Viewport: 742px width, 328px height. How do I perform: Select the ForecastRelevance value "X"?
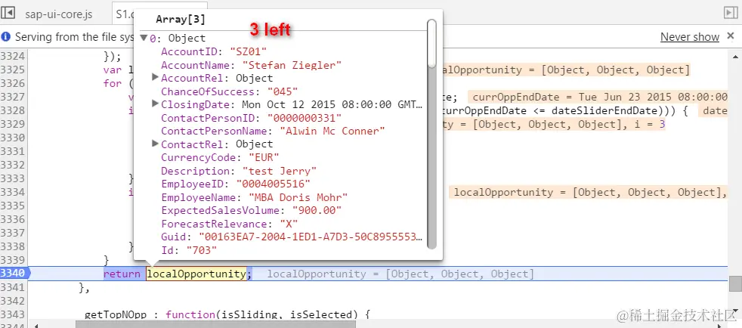coord(289,224)
